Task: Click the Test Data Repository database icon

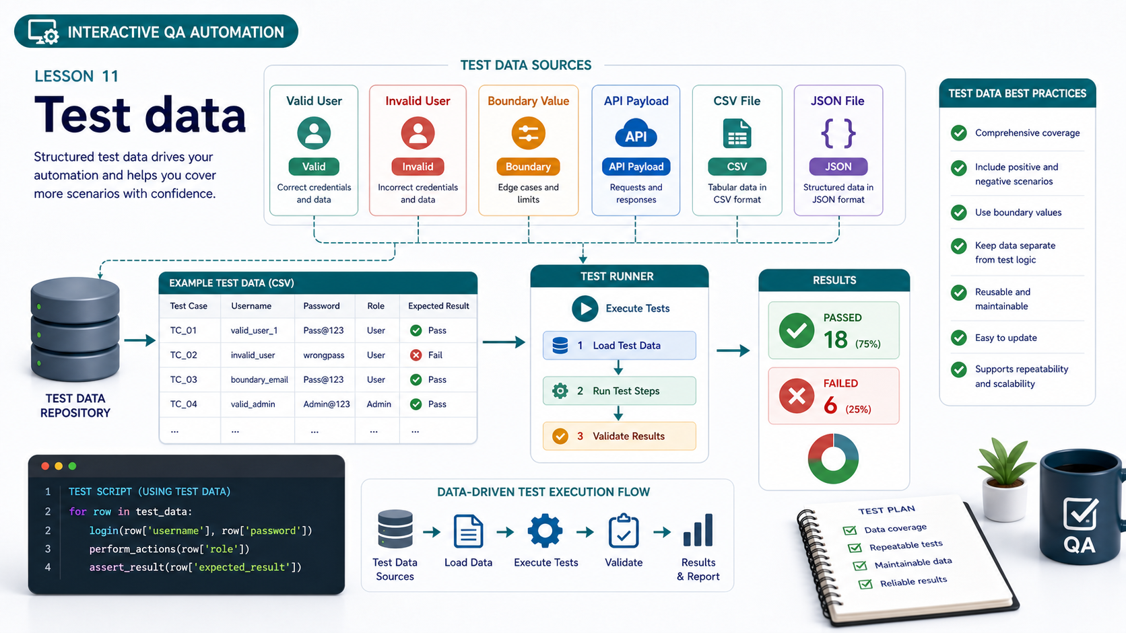Action: (75, 329)
